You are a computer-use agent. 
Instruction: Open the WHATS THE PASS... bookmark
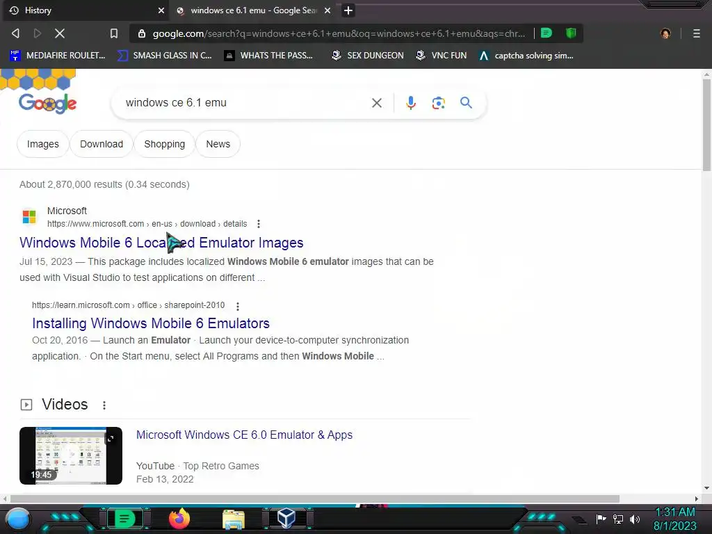click(269, 56)
